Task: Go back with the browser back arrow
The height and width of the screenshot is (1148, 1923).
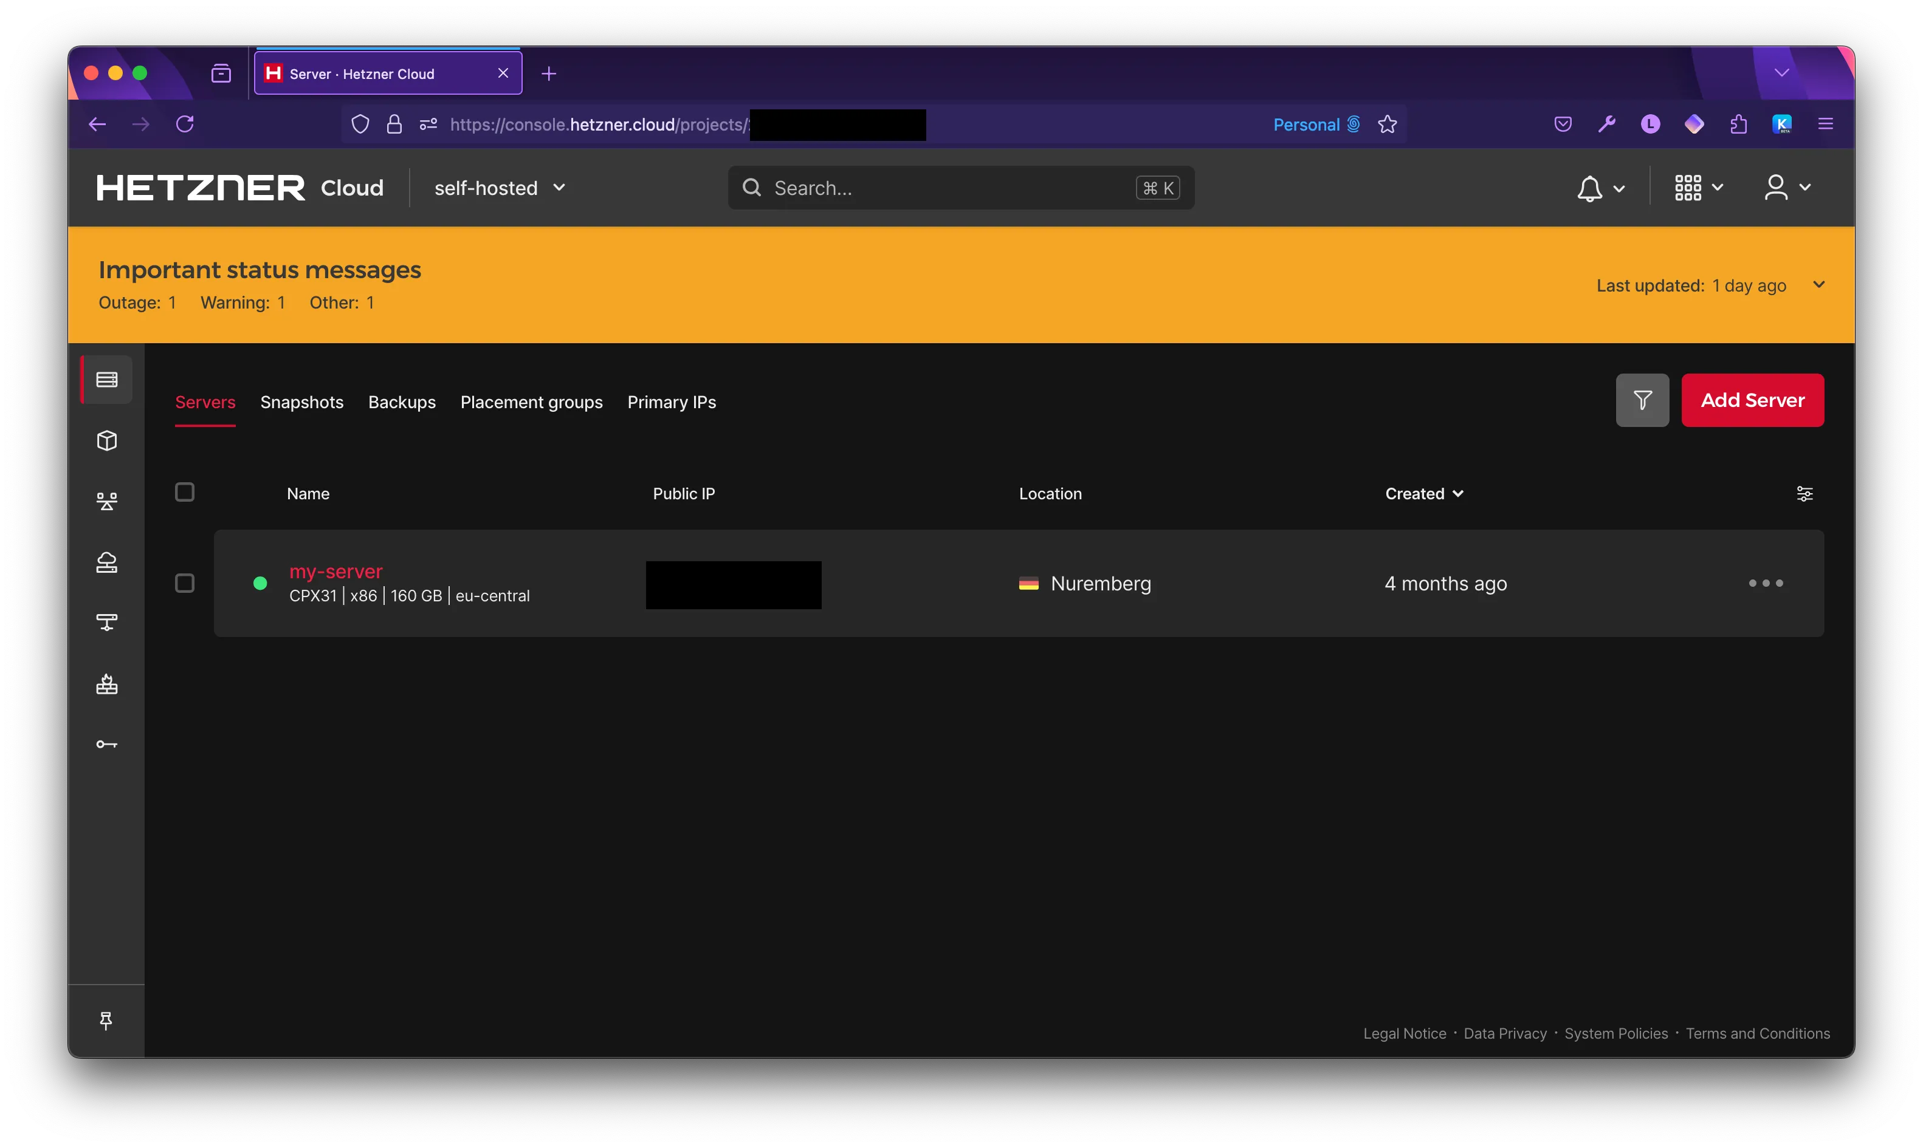Action: tap(97, 124)
